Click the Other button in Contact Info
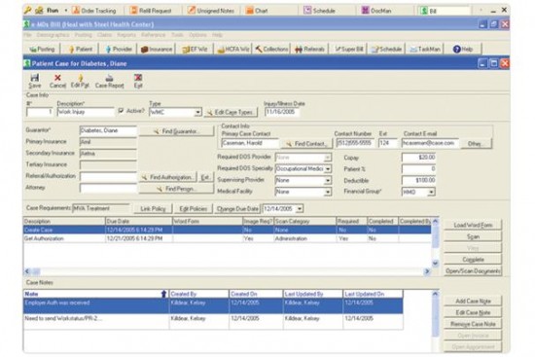The height and width of the screenshot is (357, 535). coord(476,144)
